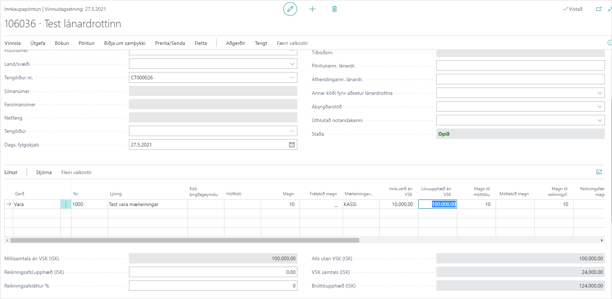Open the Vinnsla menu
The height and width of the screenshot is (299, 612).
coord(13,43)
